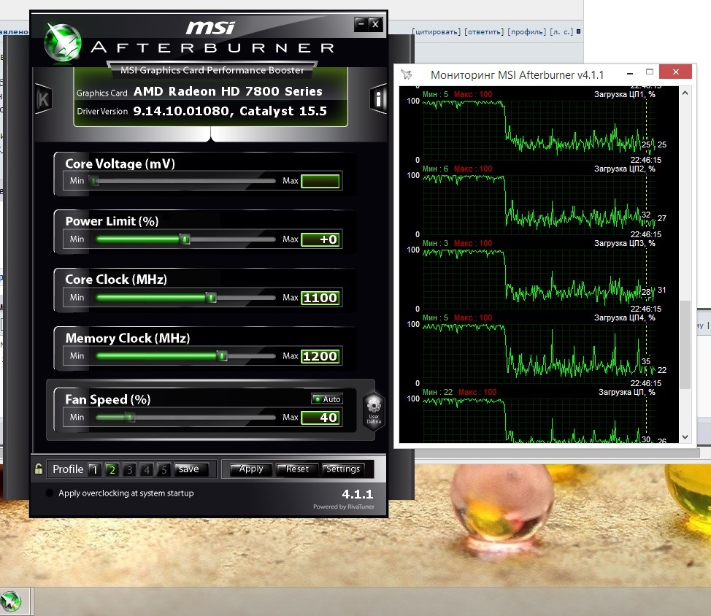
Task: Toggle the profile lock padlock icon
Action: click(x=39, y=469)
